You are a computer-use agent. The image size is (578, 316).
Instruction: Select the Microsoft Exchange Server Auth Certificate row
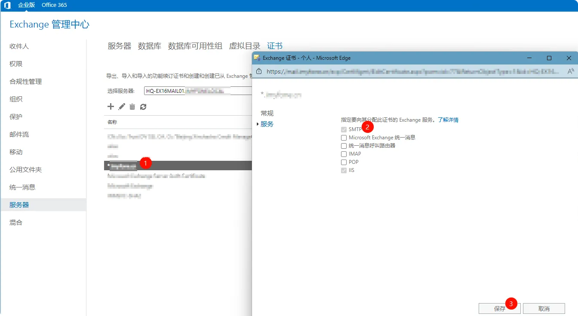point(157,176)
